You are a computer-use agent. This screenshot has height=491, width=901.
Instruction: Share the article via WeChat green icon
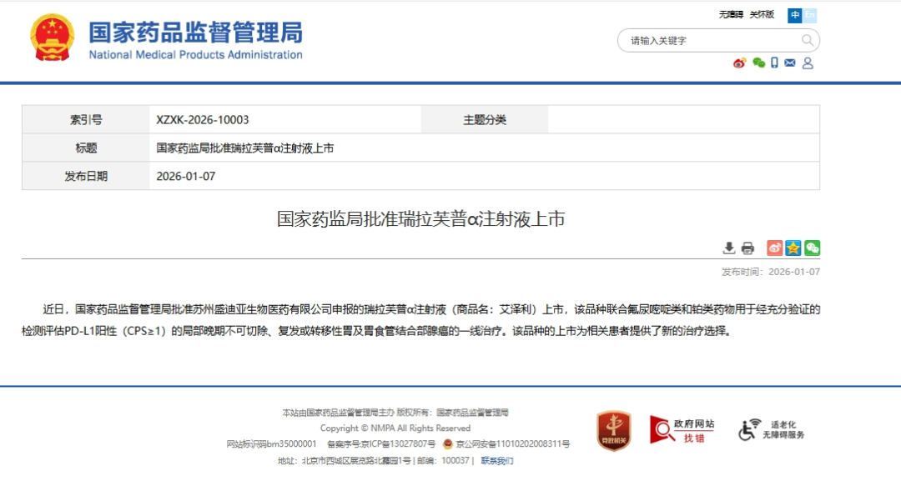[810, 248]
